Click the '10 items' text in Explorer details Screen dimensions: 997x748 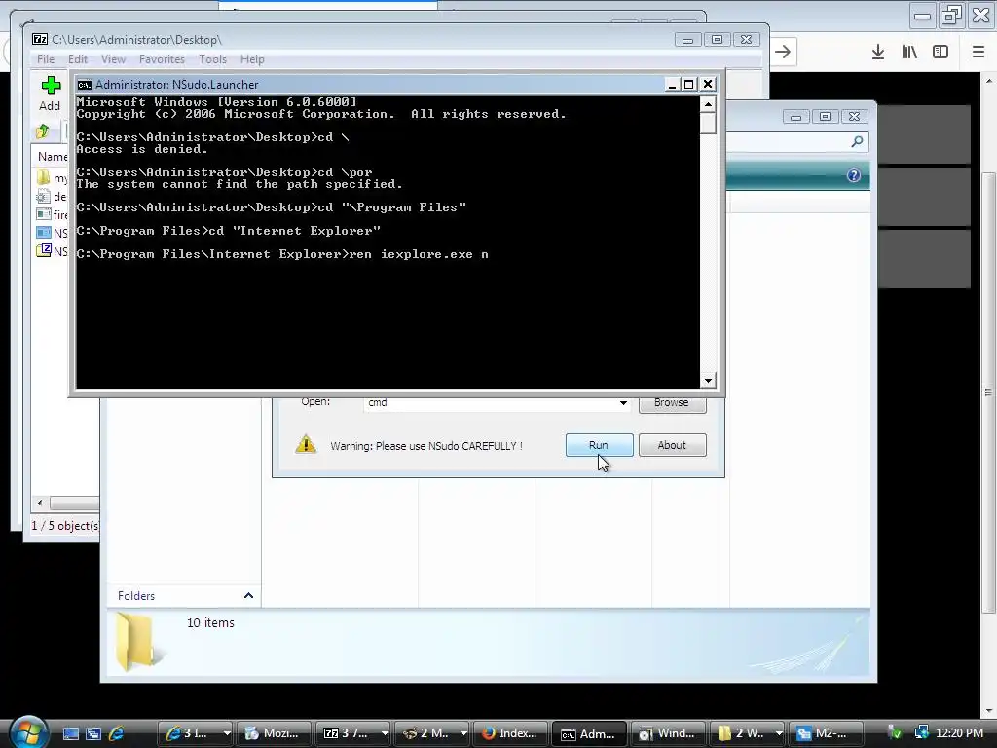(x=210, y=622)
